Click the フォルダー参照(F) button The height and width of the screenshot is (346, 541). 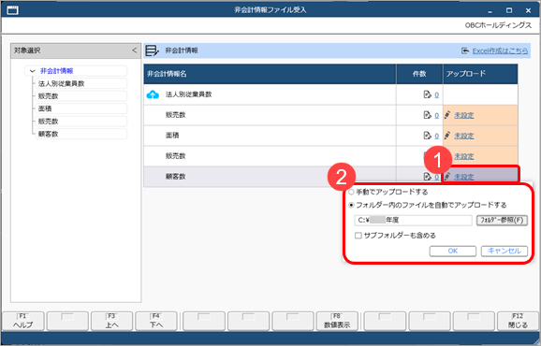(x=502, y=220)
